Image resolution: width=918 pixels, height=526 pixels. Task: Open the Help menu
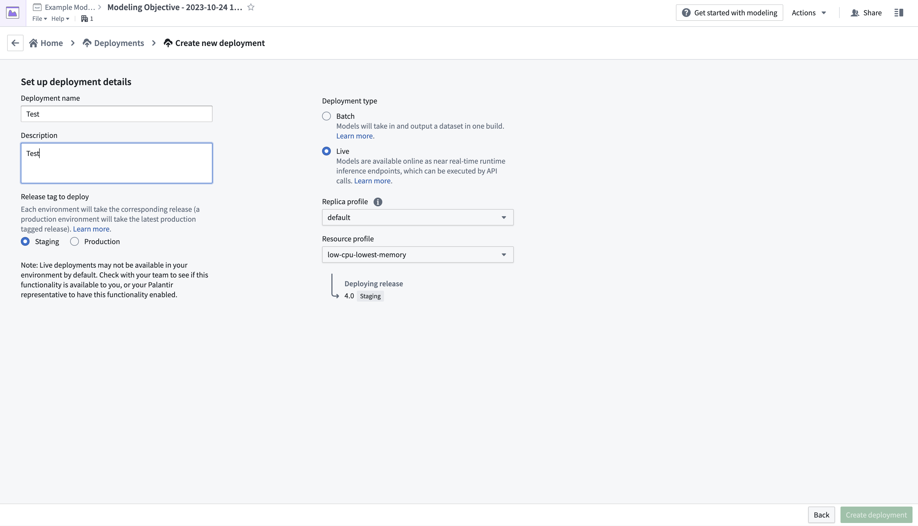point(60,19)
